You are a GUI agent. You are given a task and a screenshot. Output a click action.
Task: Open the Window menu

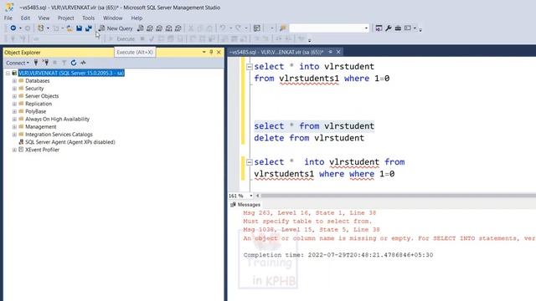pyautogui.click(x=112, y=18)
